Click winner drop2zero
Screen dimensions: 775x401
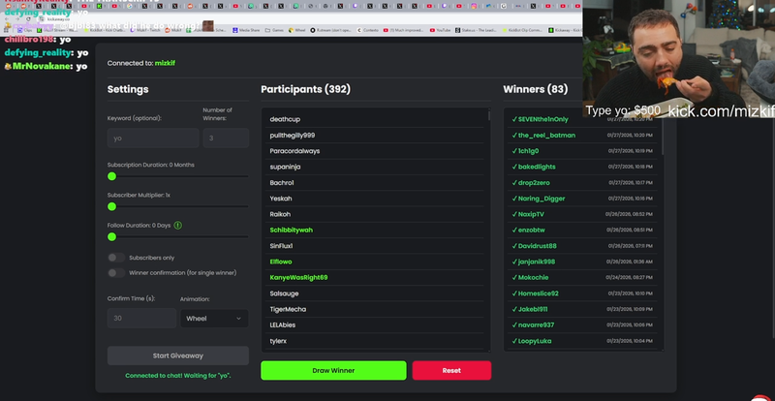coord(534,182)
